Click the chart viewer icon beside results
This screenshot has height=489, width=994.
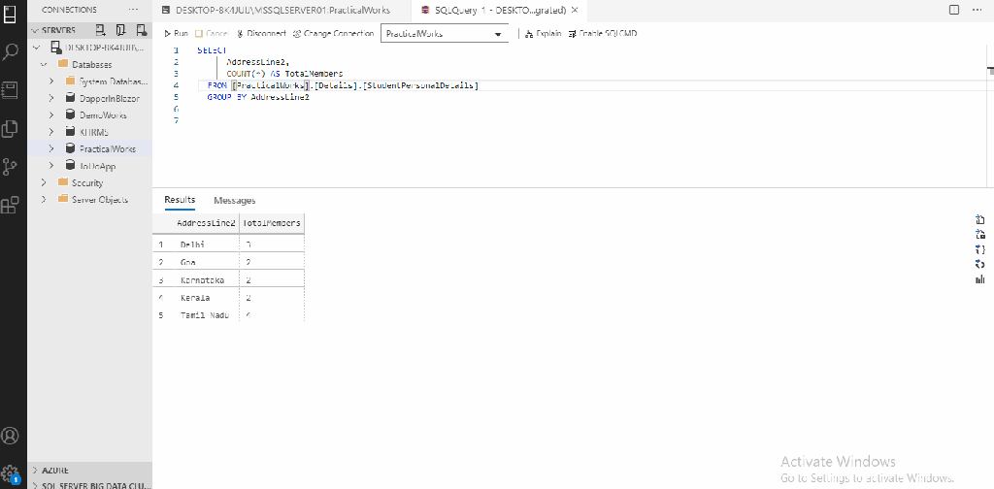pyautogui.click(x=979, y=279)
